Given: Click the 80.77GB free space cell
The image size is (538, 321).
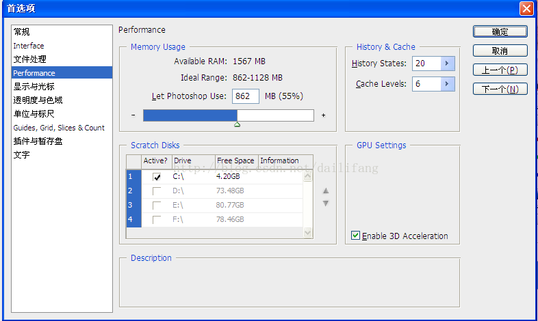Looking at the screenshot, I should click(230, 206).
